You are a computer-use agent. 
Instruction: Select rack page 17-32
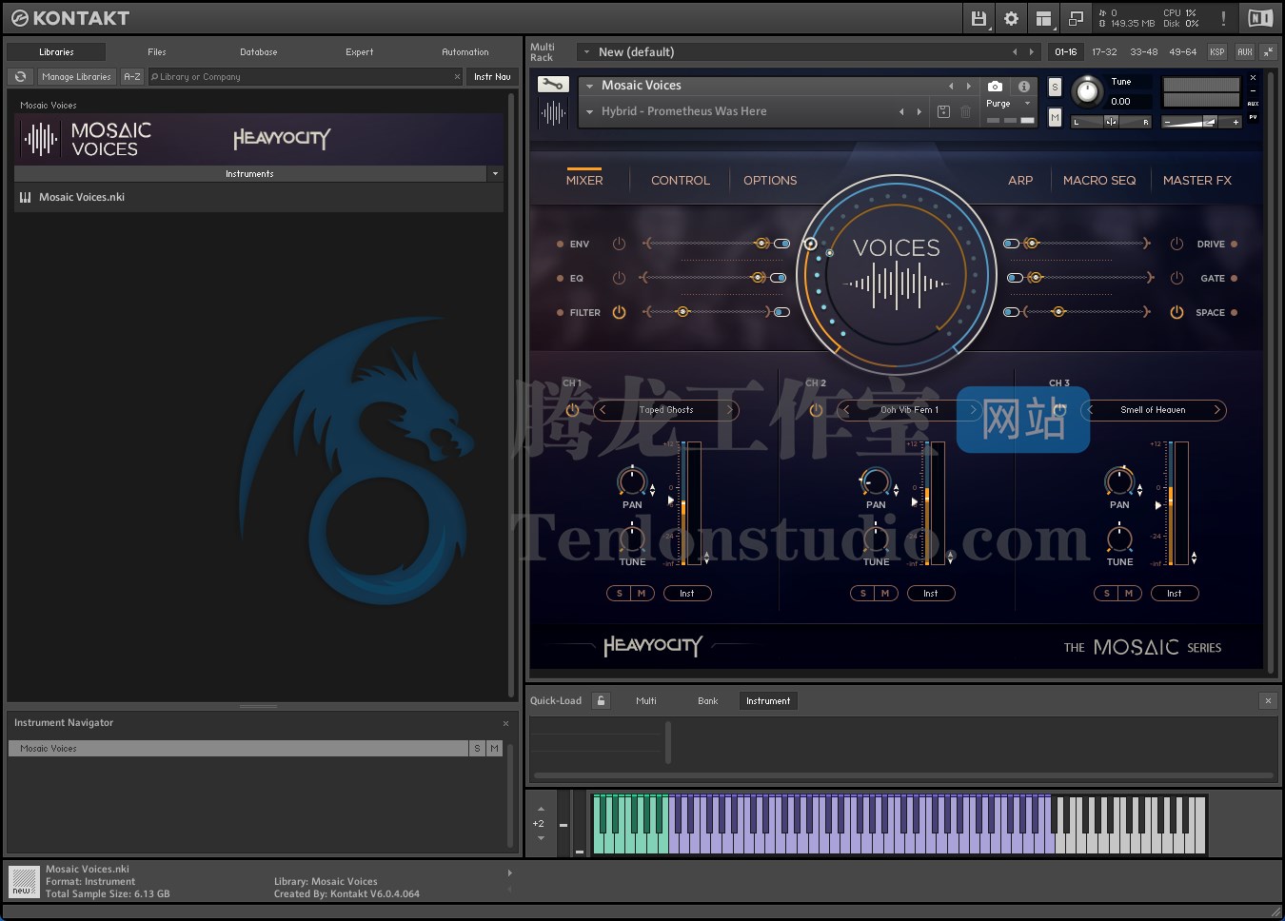pos(1104,51)
